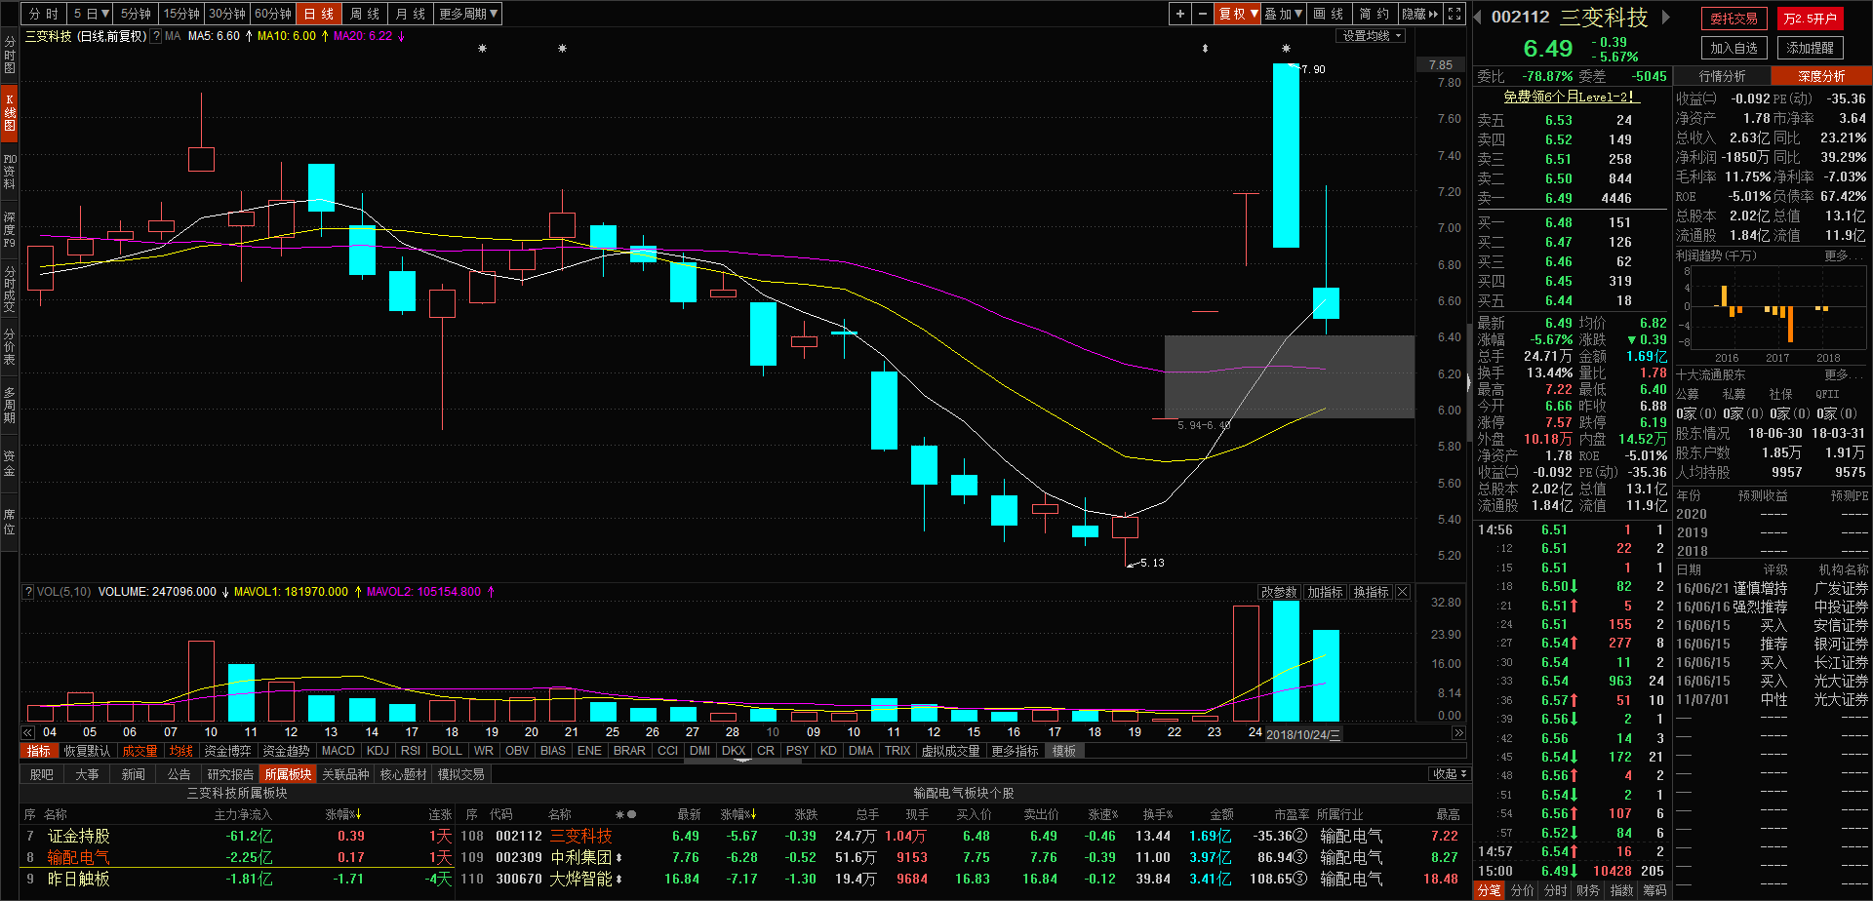The image size is (1873, 901).
Task: Switch to 深度分析 tab
Action: tap(1822, 76)
